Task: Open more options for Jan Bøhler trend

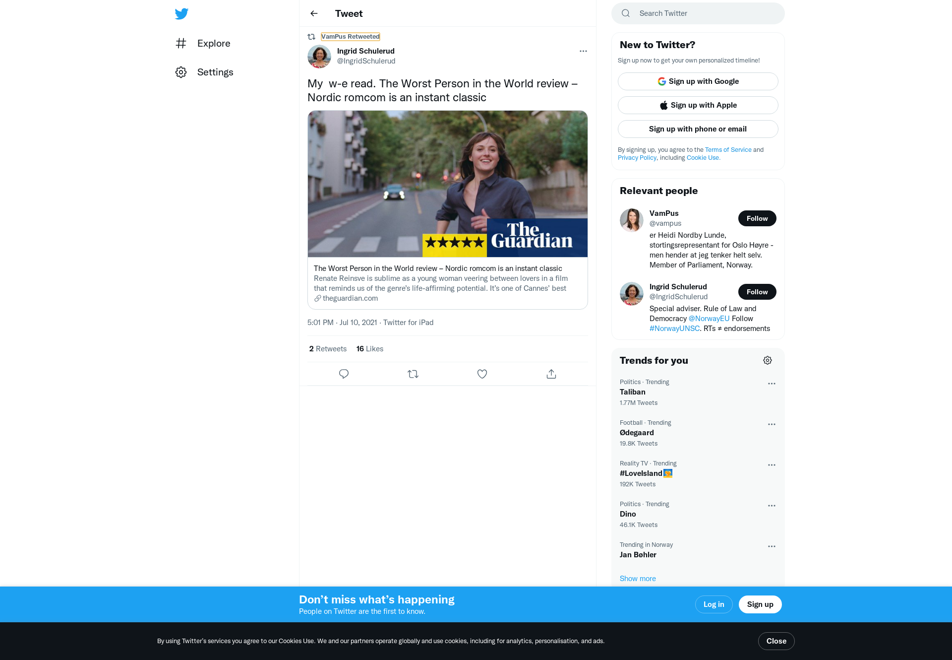Action: [772, 546]
